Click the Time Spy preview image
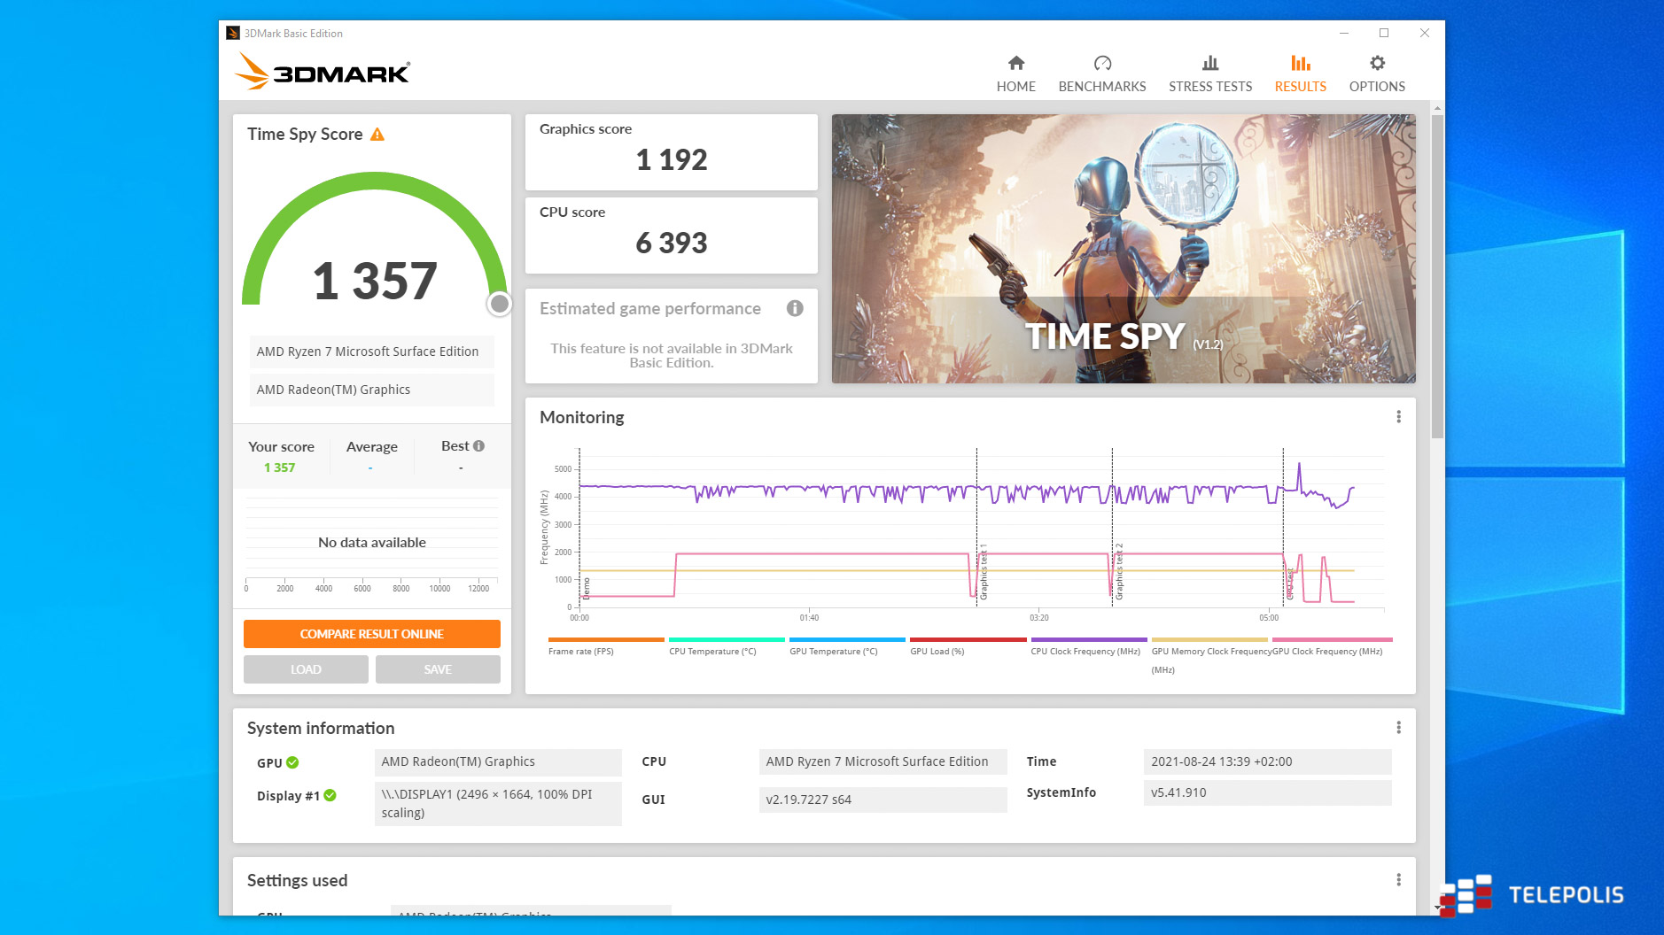Image resolution: width=1664 pixels, height=935 pixels. click(x=1123, y=249)
